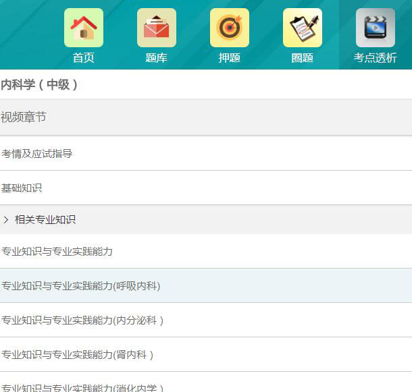412x392 pixels.
Task: Click the 视频章节 section header
Action: coord(24,117)
